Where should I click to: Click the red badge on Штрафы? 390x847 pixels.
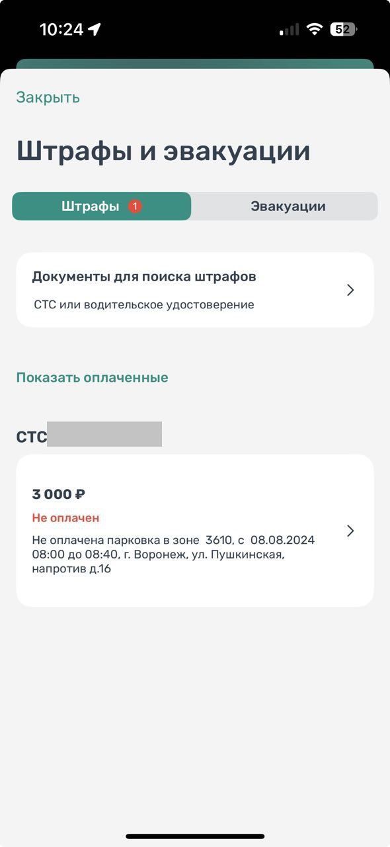[x=135, y=206]
